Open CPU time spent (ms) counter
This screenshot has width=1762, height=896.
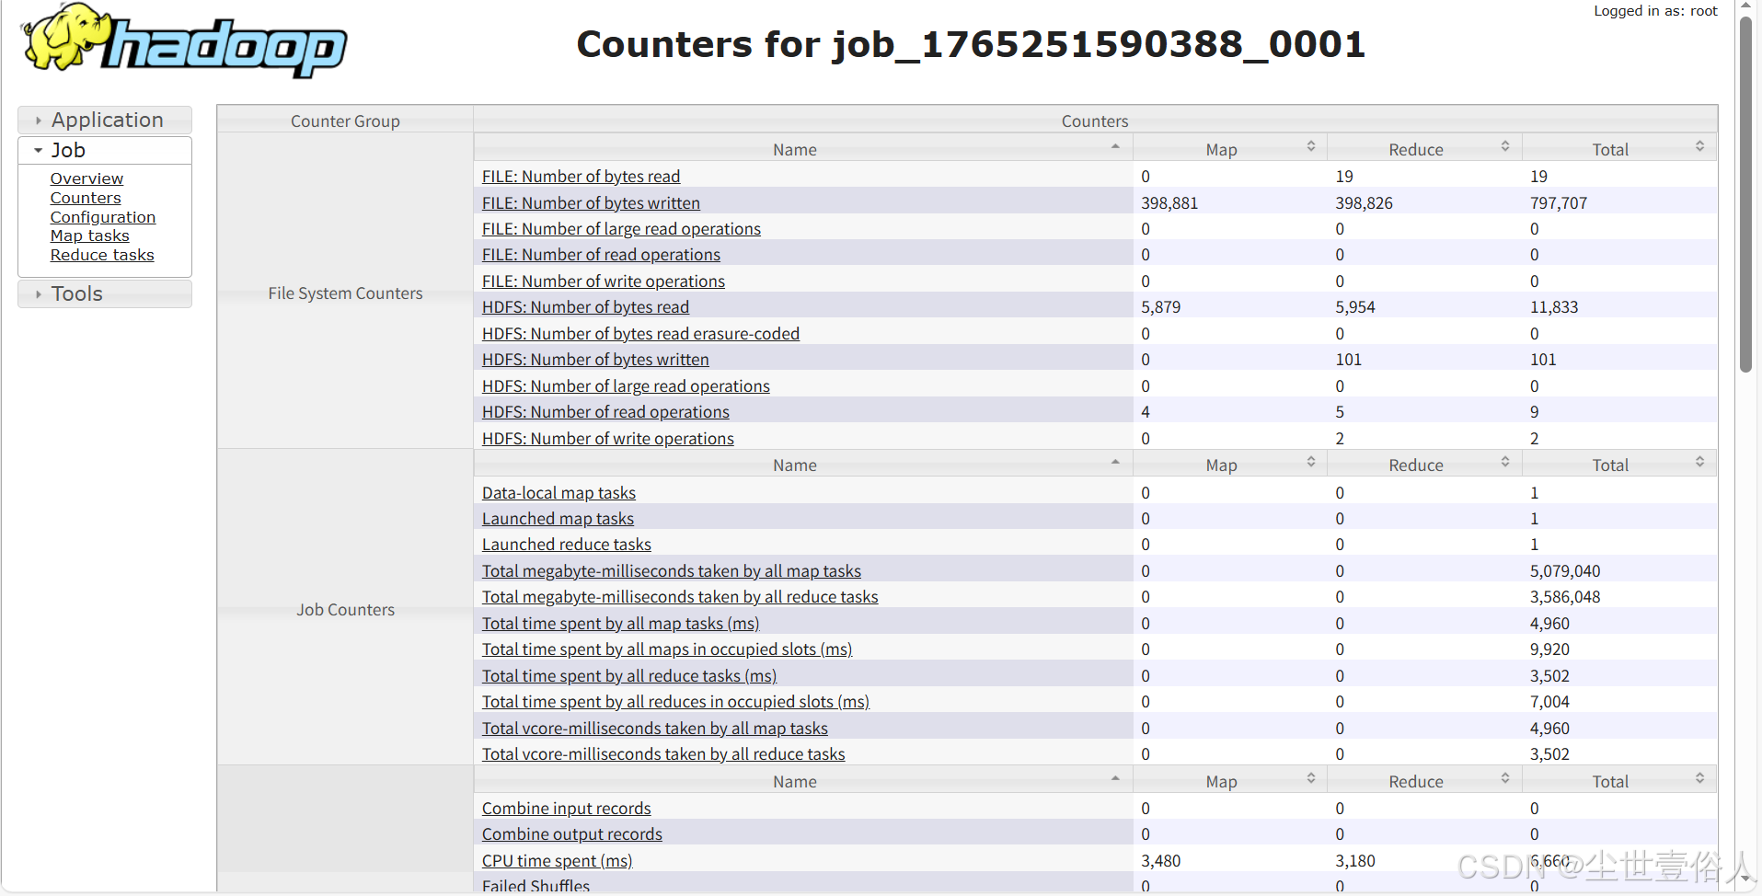(558, 861)
